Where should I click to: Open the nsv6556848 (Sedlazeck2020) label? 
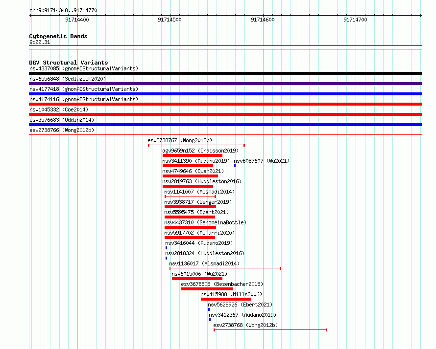[x=68, y=79]
